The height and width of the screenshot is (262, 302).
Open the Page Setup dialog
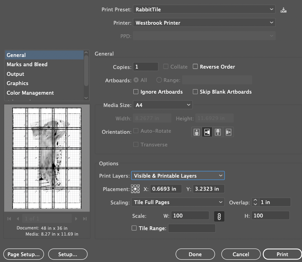(x=24, y=254)
